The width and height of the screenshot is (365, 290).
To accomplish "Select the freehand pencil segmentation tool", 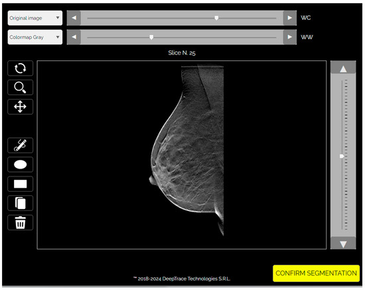I will [x=21, y=145].
